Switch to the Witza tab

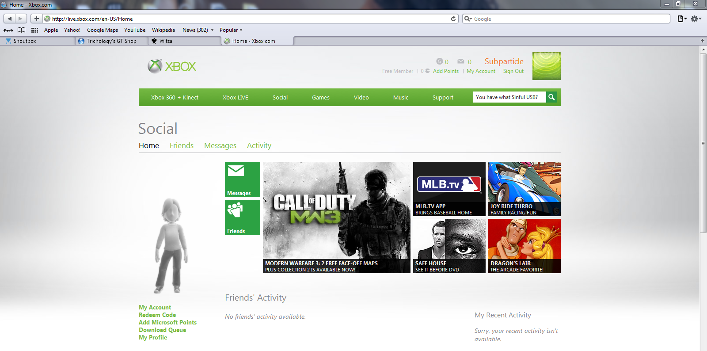(184, 41)
